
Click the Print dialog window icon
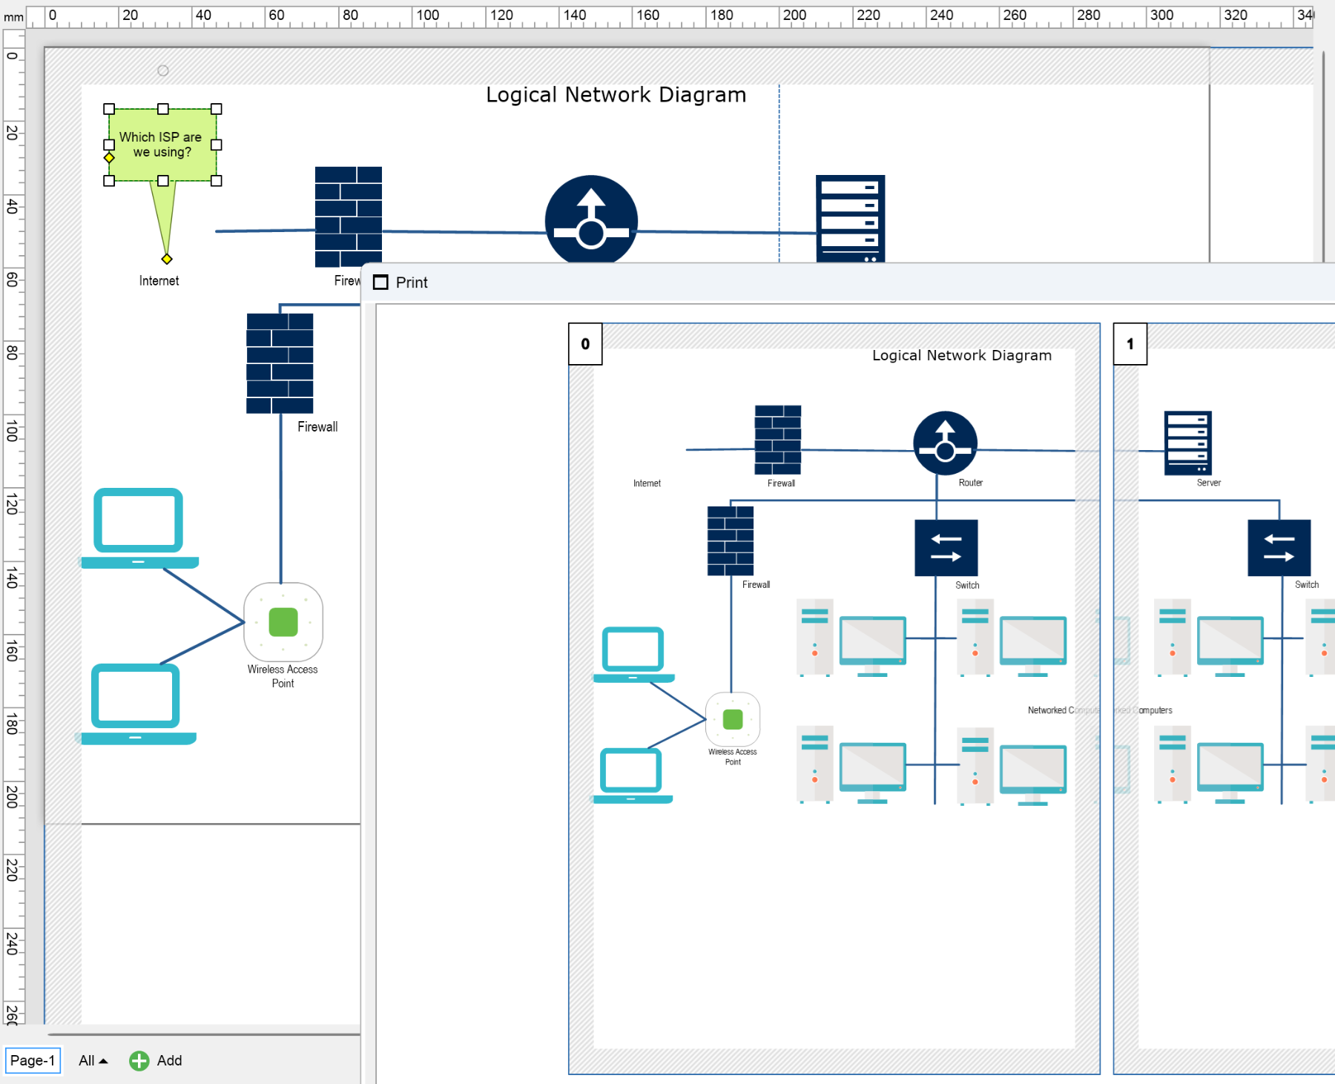click(x=380, y=282)
